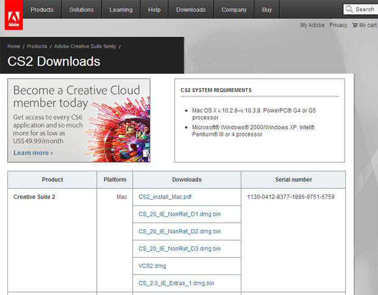Open the Company menu
Image resolution: width=378 pixels, height=295 pixels.
pyautogui.click(x=234, y=9)
